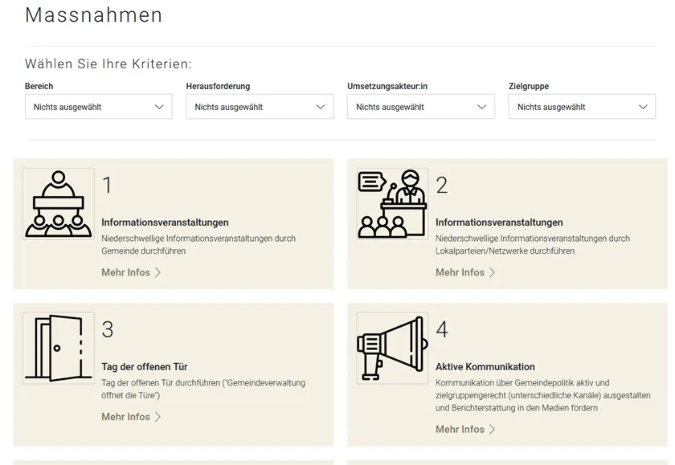Click the open door icon
The height and width of the screenshot is (465, 675).
[x=58, y=348]
